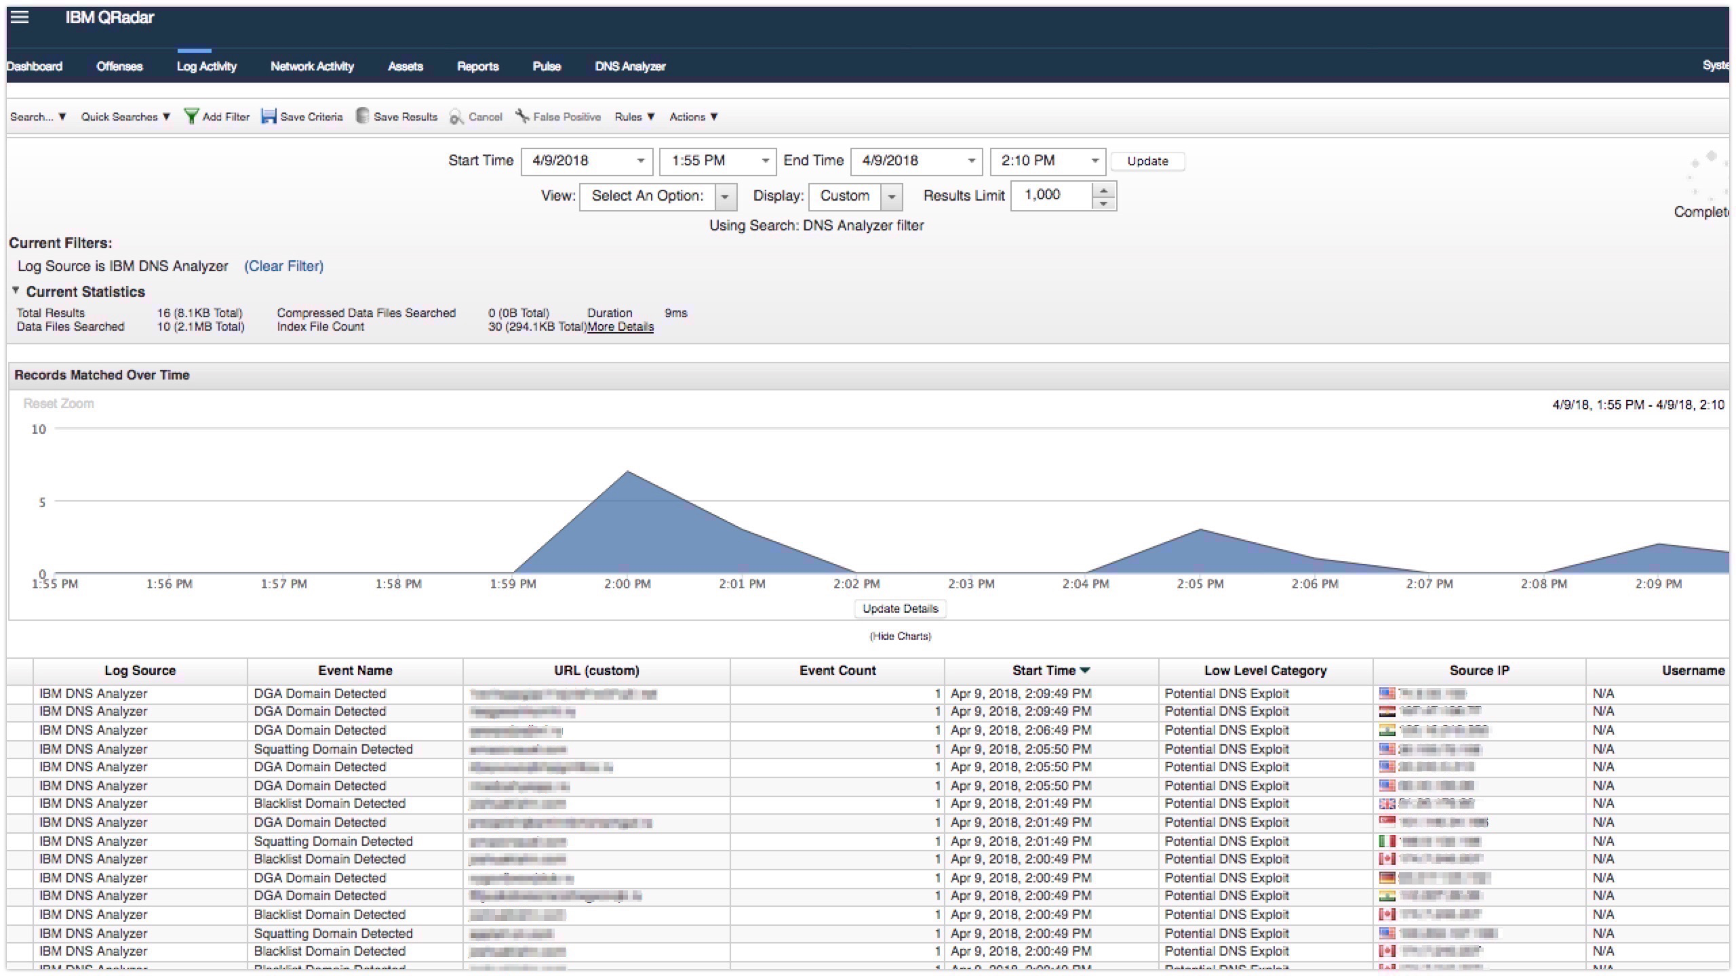This screenshot has height=976, width=1736.
Task: Switch to the Pulse tab
Action: tap(547, 66)
